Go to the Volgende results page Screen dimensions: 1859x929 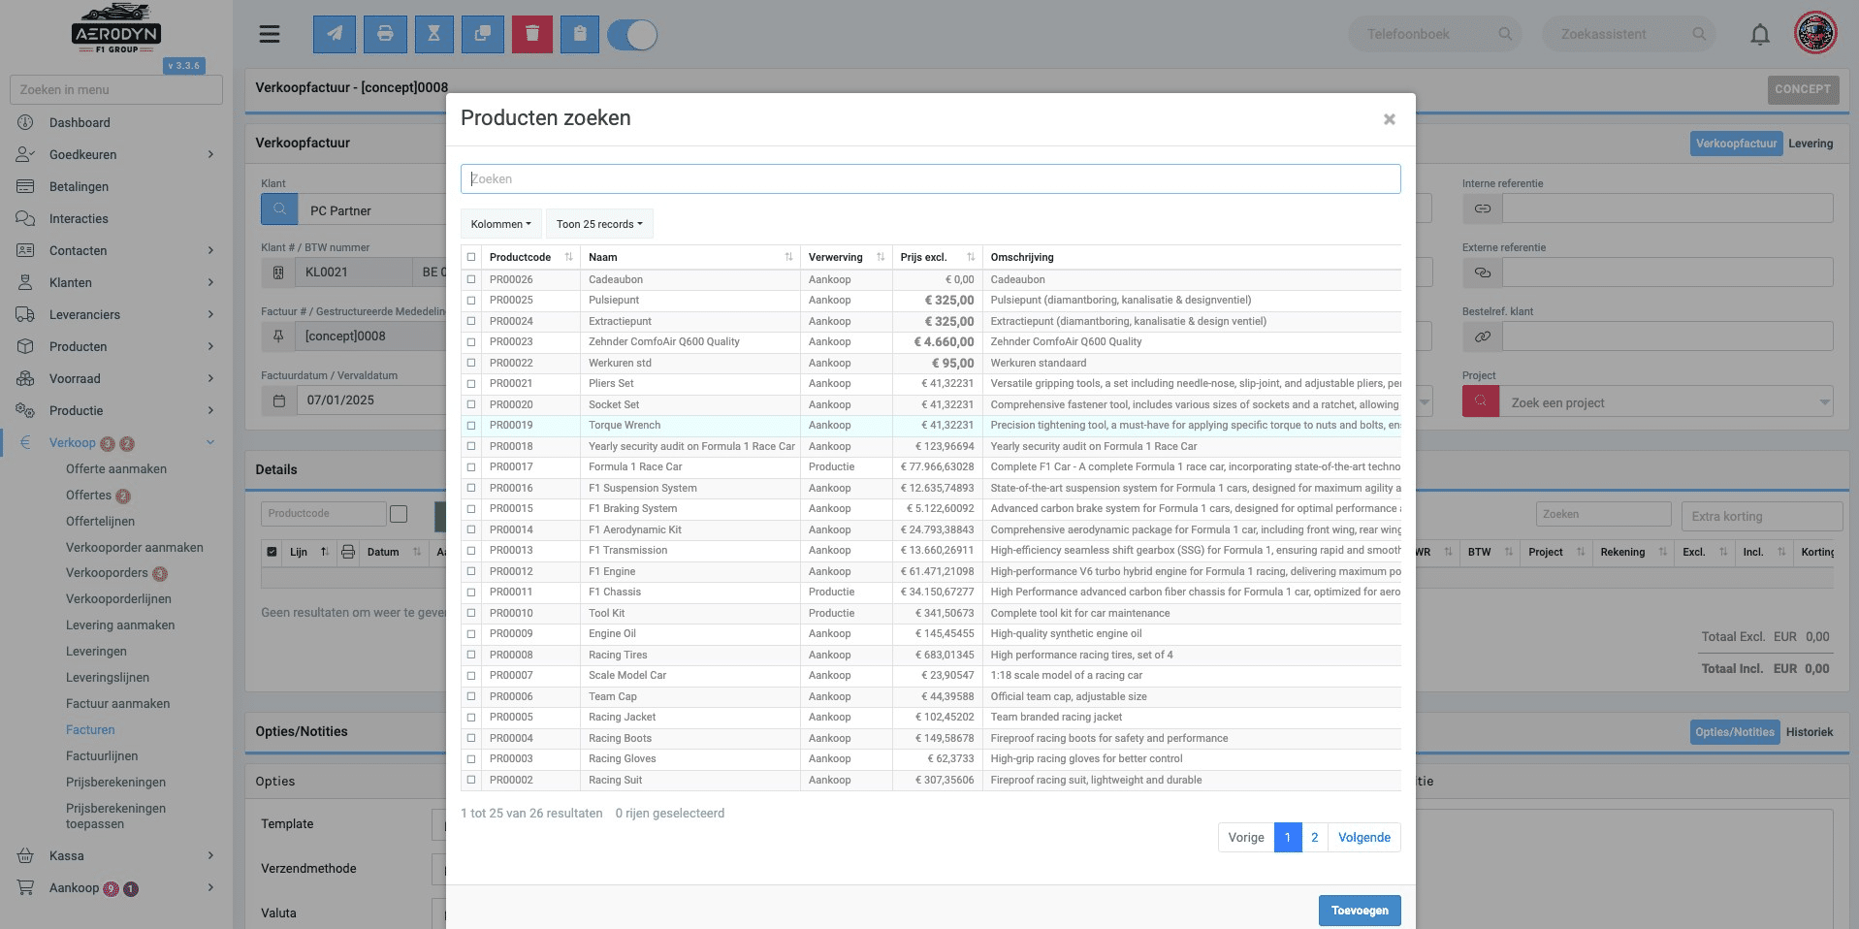(x=1364, y=838)
